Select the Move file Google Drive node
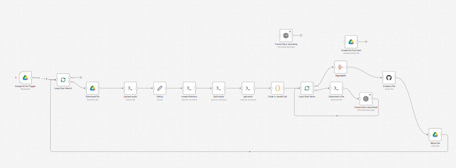 coord(435,135)
